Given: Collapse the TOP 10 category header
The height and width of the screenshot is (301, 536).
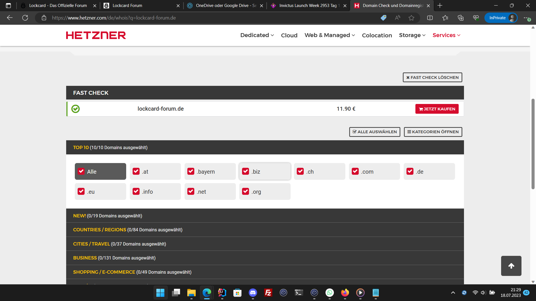Looking at the screenshot, I should pyautogui.click(x=265, y=147).
